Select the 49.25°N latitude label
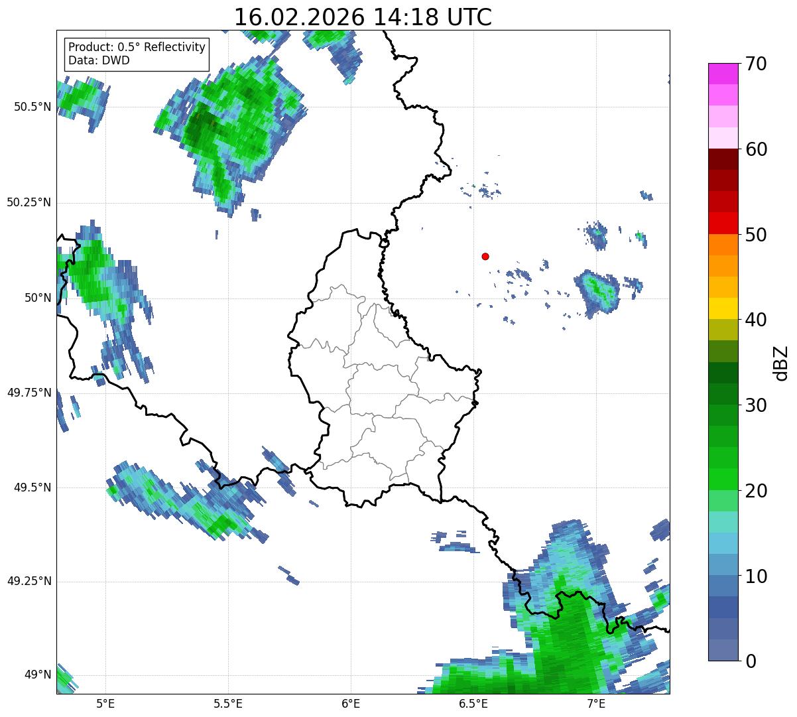This screenshot has width=797, height=717. [29, 581]
